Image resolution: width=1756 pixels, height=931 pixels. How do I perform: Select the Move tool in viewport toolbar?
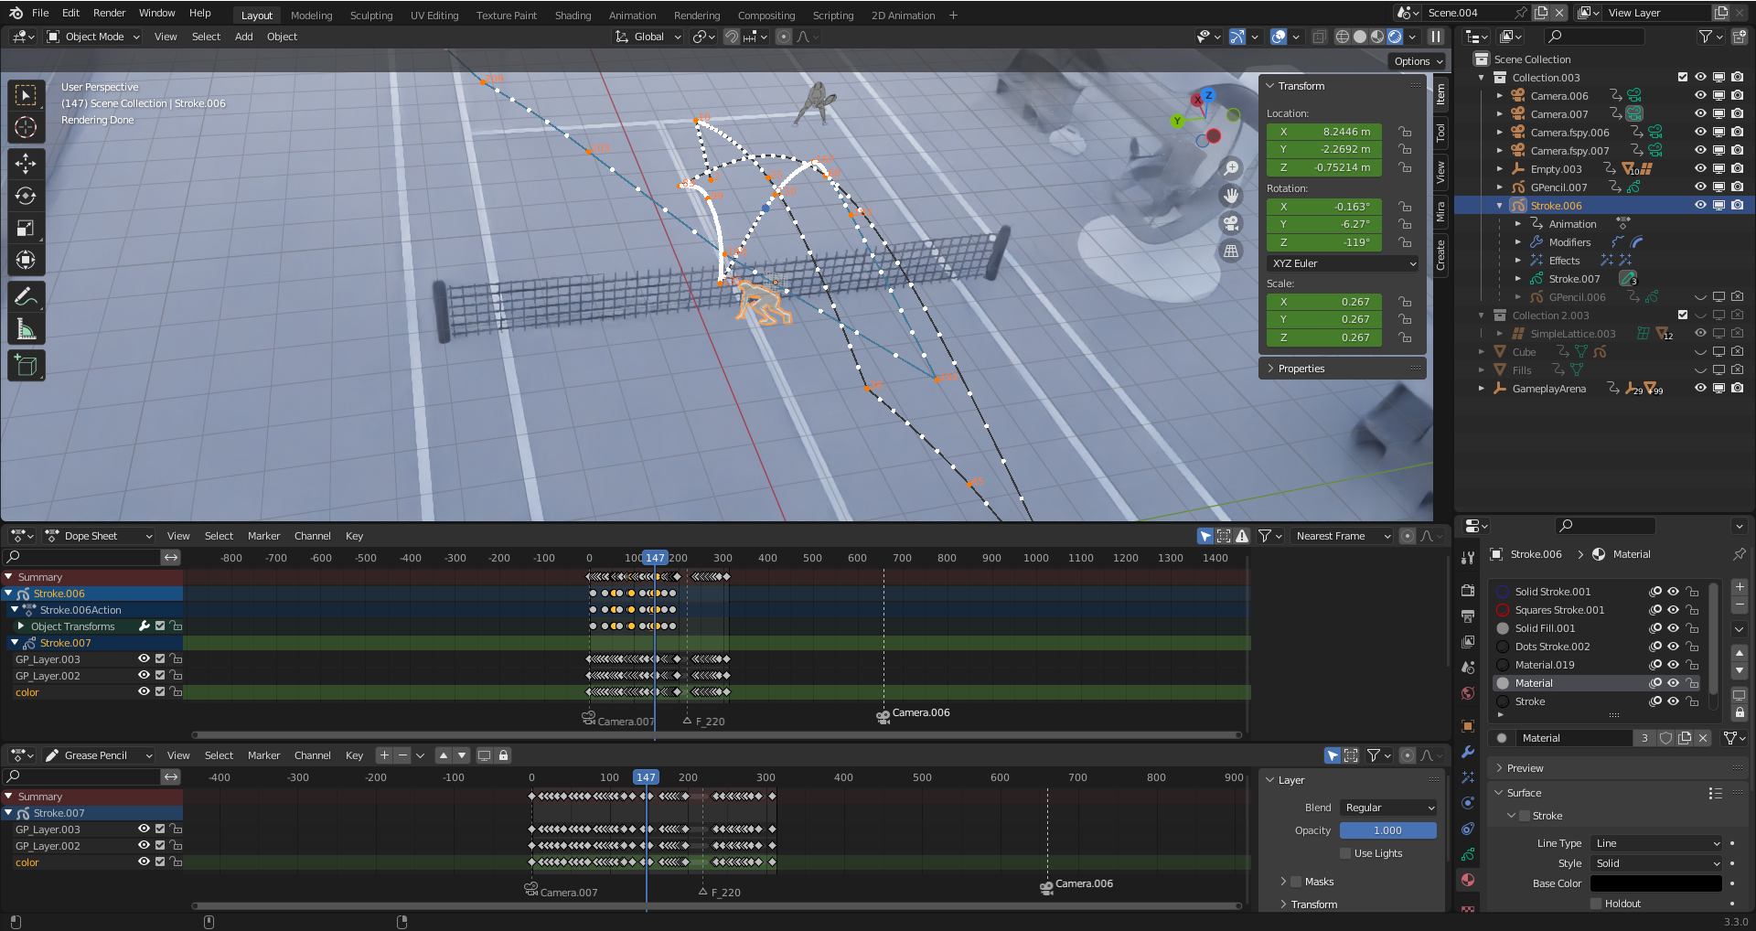coord(26,163)
